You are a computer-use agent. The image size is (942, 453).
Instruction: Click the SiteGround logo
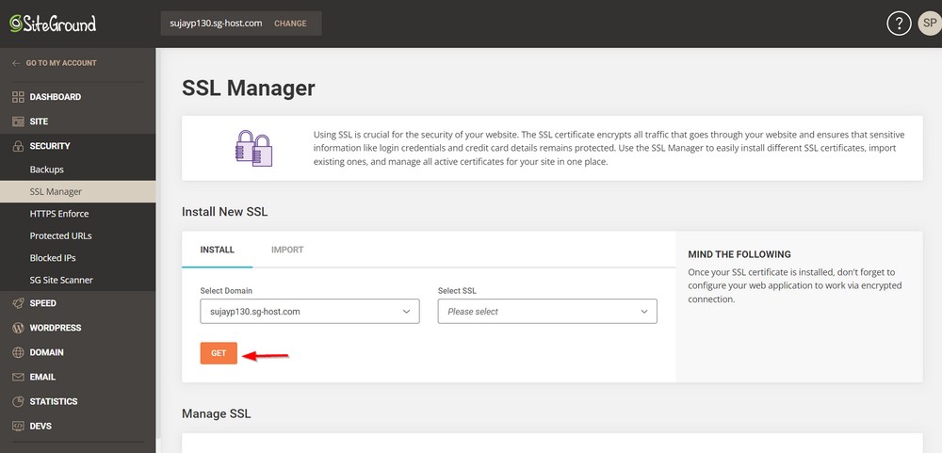click(x=53, y=24)
